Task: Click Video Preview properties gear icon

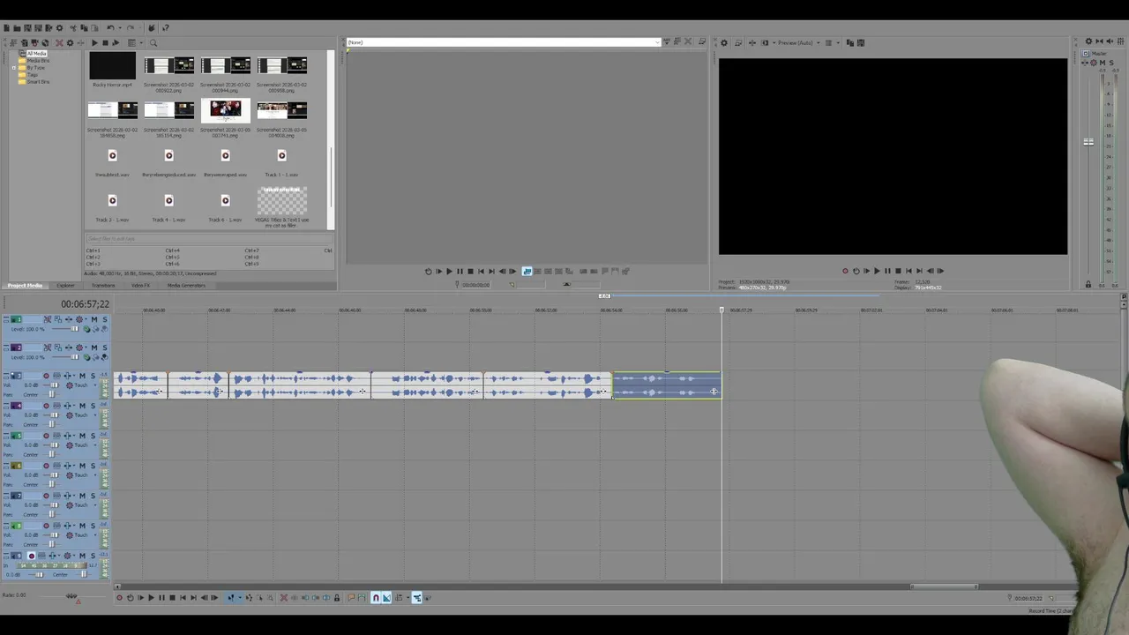Action: [724, 42]
